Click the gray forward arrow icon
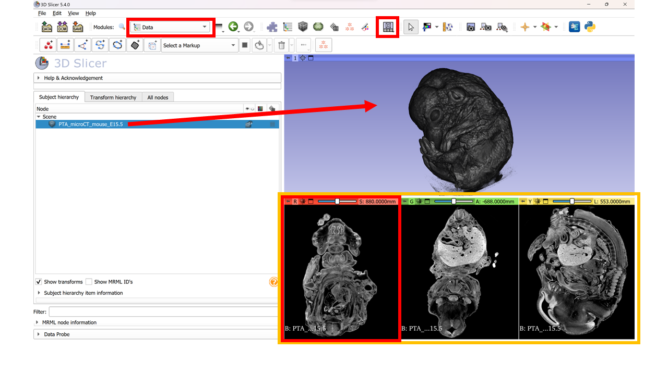This screenshot has width=668, height=375. 248,27
